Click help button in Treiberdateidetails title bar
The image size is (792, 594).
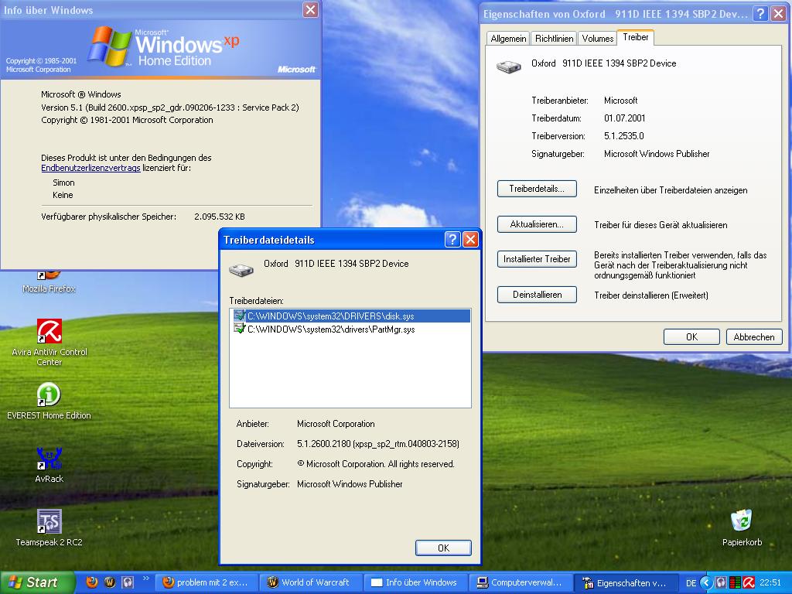coord(452,240)
